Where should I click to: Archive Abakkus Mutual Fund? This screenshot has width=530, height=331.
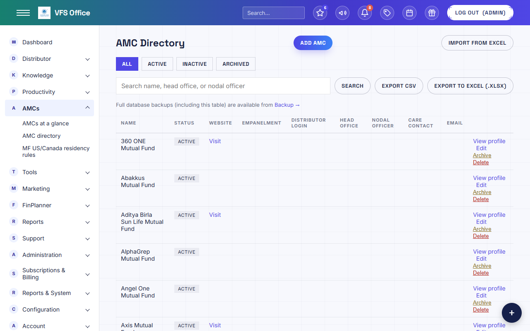point(482,192)
